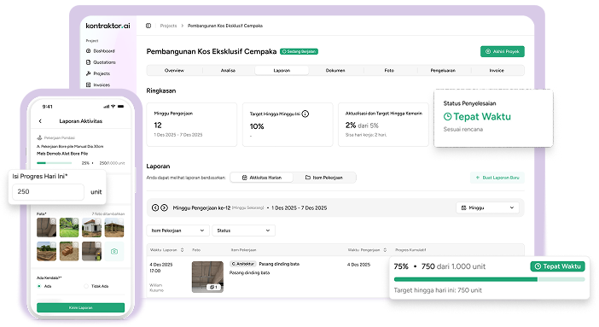This screenshot has height=327, width=599.
Task: Tap brick stack photo thumbnail on phone
Action: point(69,251)
